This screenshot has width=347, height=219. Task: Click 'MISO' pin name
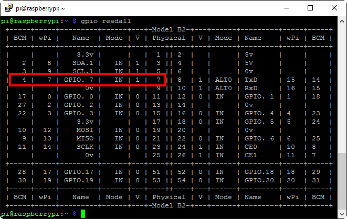tap(85, 138)
